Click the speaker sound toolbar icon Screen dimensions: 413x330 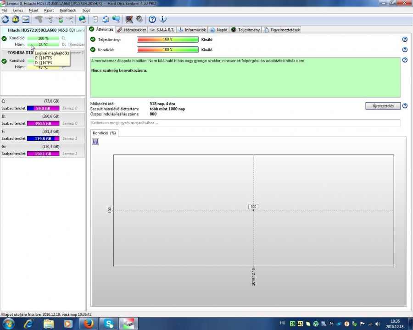(139, 19)
